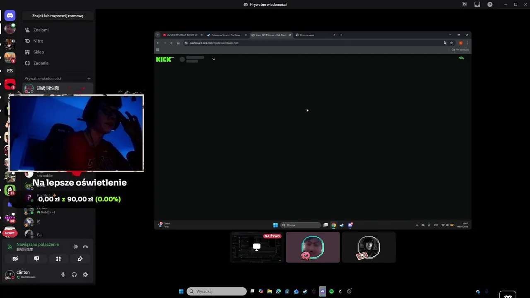Open connection details signal icon

[10, 247]
